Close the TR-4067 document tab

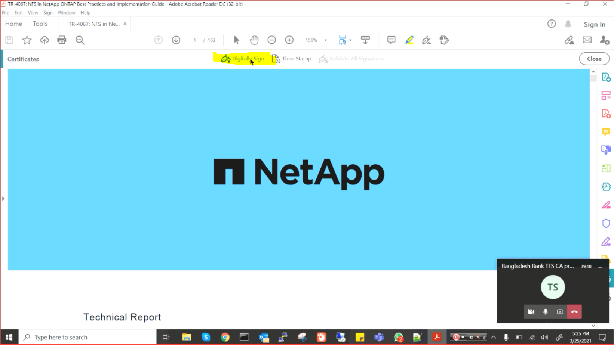coord(125,24)
